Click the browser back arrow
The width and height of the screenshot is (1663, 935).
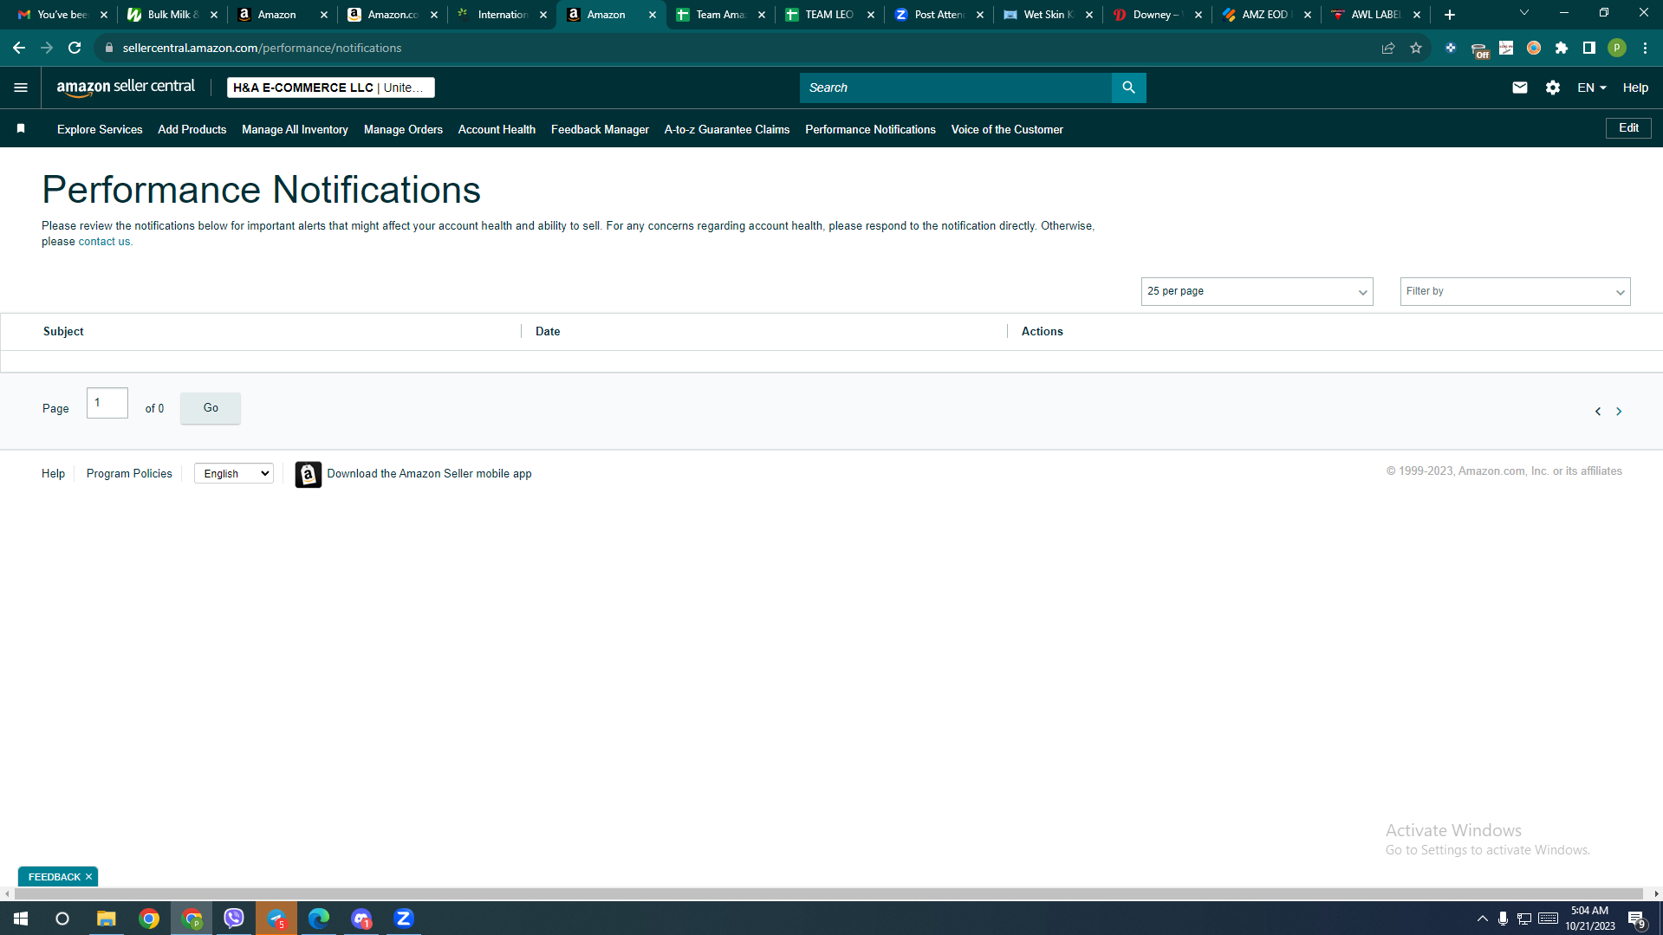pyautogui.click(x=19, y=48)
